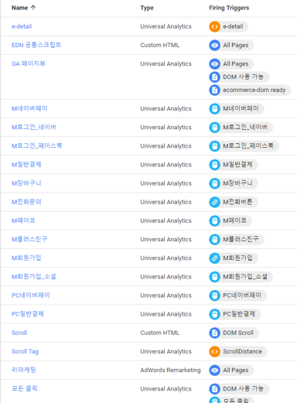Click the M회원가입 trigger link icon
The image size is (297, 403).
pyautogui.click(x=214, y=258)
